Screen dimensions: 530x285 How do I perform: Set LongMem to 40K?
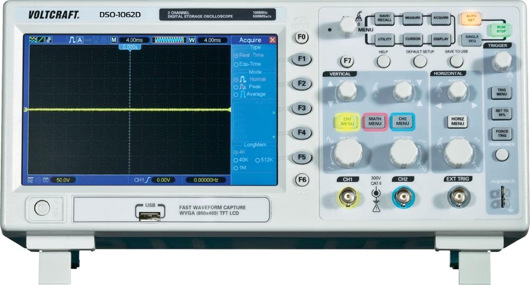(241, 160)
